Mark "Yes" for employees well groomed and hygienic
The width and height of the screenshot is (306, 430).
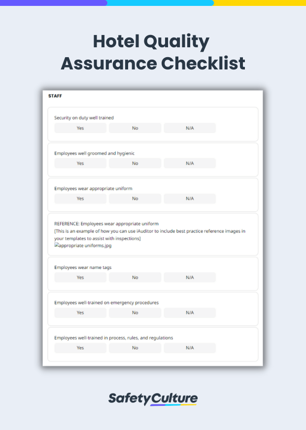[80, 163]
